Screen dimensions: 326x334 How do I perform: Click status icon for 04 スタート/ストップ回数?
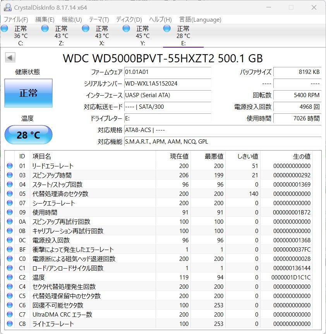point(10,184)
